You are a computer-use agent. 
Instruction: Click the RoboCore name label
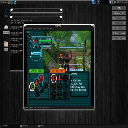[x=46, y=48]
